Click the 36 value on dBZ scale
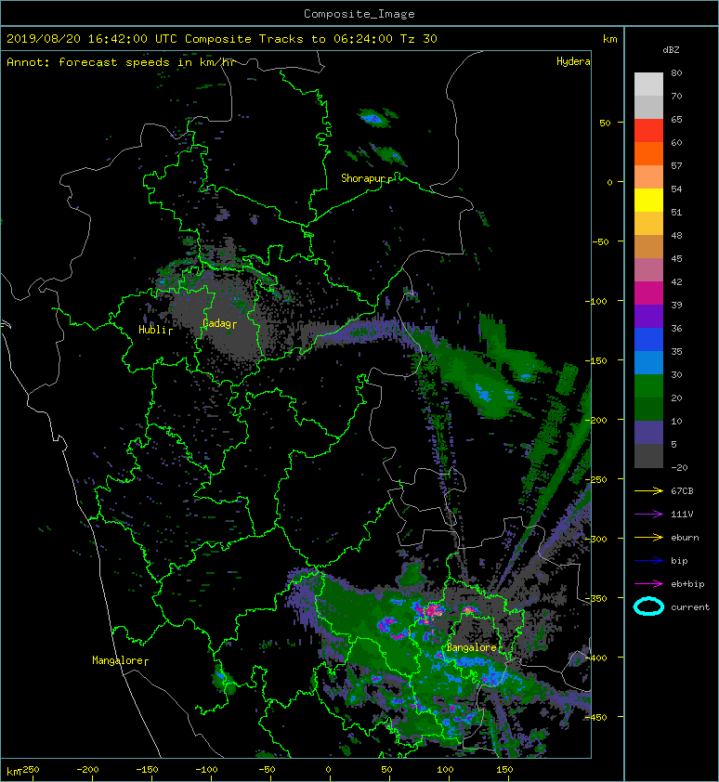The height and width of the screenshot is (782, 719). point(676,328)
